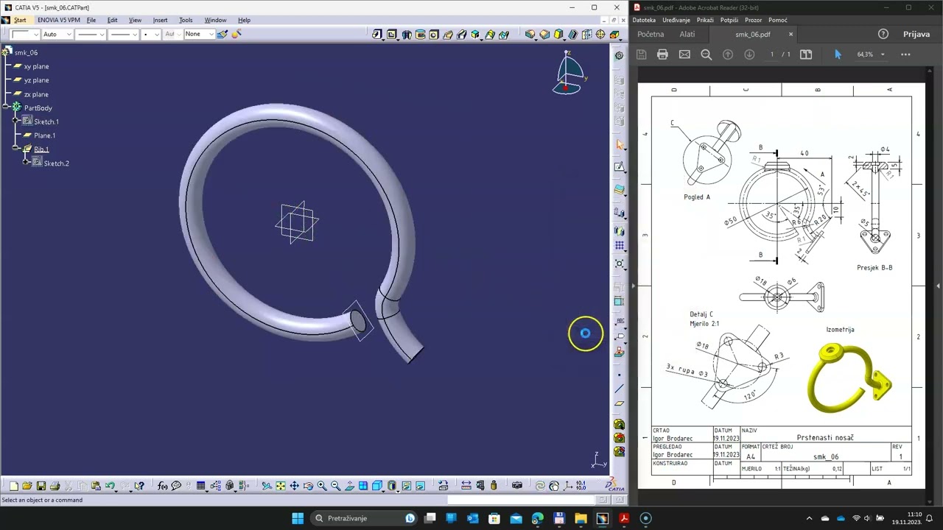
Task: Select zx plane in the specification tree
Action: point(36,94)
